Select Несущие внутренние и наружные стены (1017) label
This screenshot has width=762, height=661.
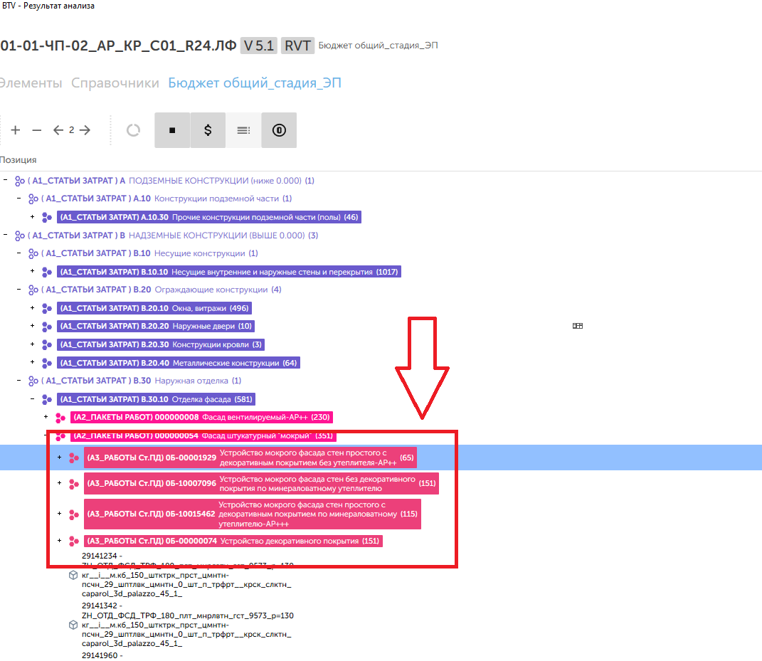coord(229,272)
